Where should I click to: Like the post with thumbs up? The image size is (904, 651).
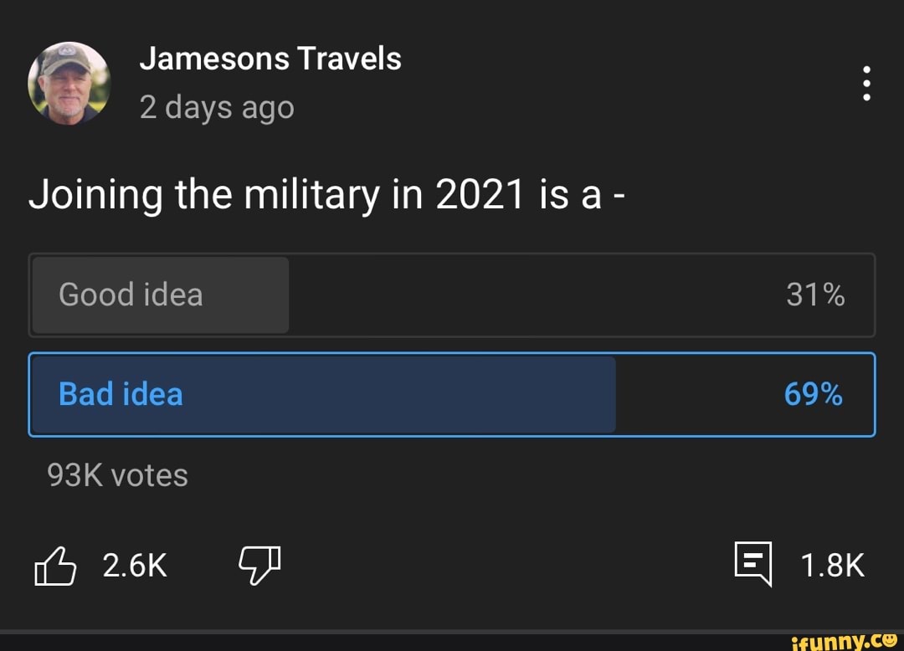click(x=54, y=566)
